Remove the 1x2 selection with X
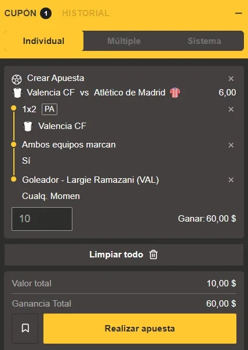Image resolution: width=248 pixels, height=350 pixels. point(231,109)
